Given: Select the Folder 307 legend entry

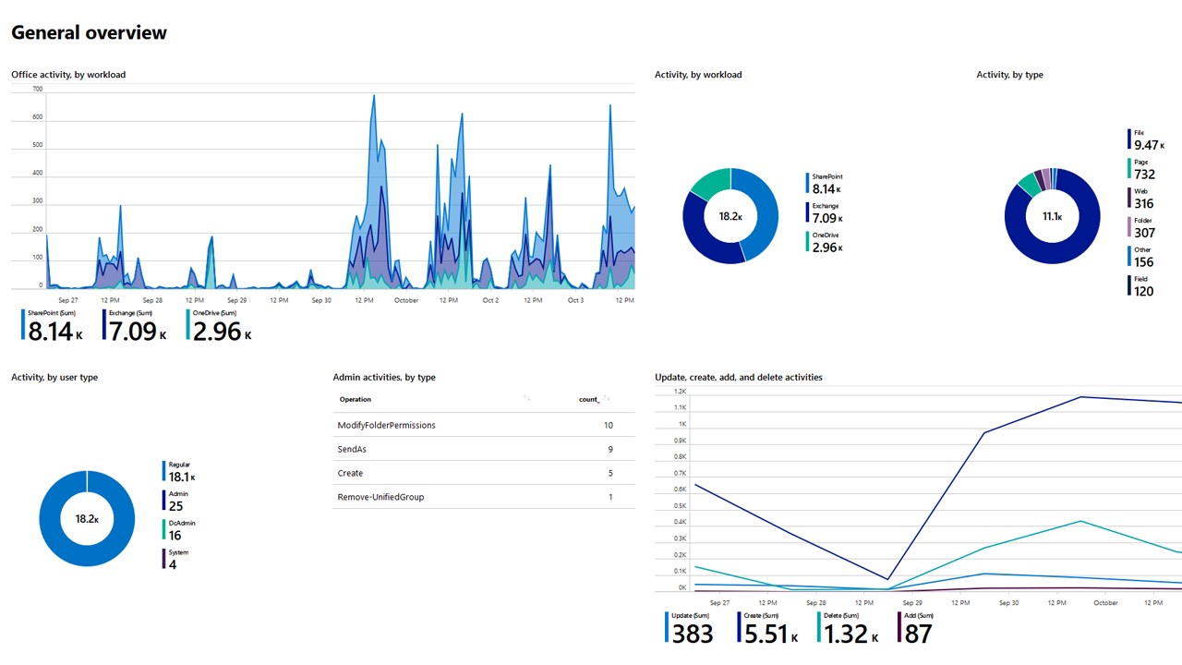Looking at the screenshot, I should (1142, 227).
